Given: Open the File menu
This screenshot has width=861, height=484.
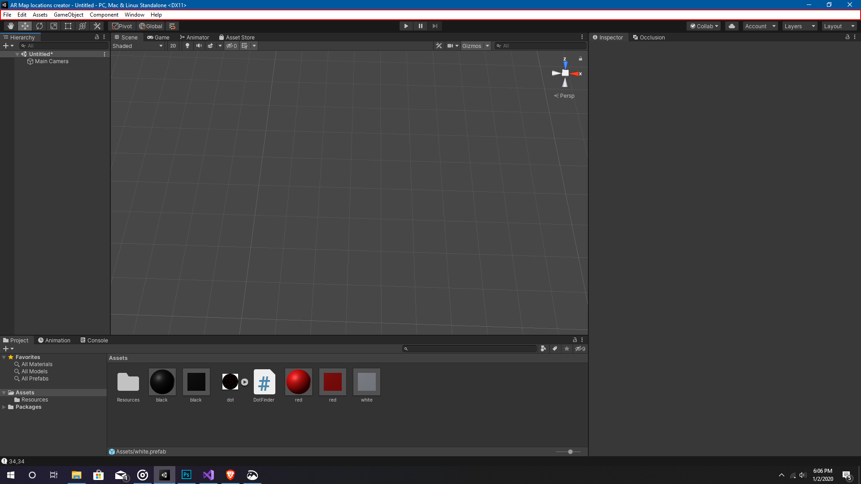Looking at the screenshot, I should pyautogui.click(x=7, y=15).
